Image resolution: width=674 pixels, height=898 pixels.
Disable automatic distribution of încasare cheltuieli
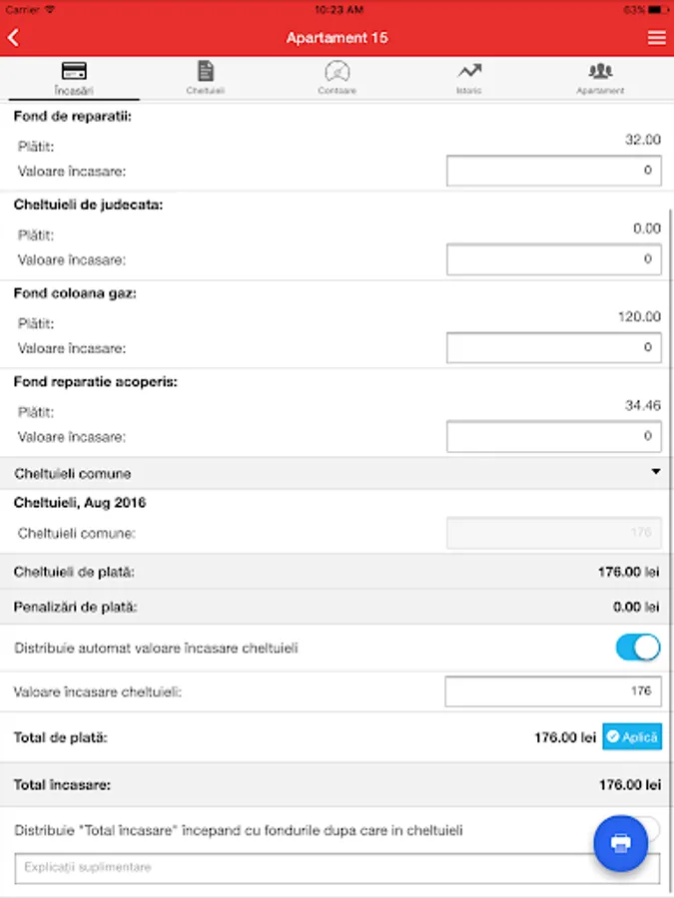638,648
